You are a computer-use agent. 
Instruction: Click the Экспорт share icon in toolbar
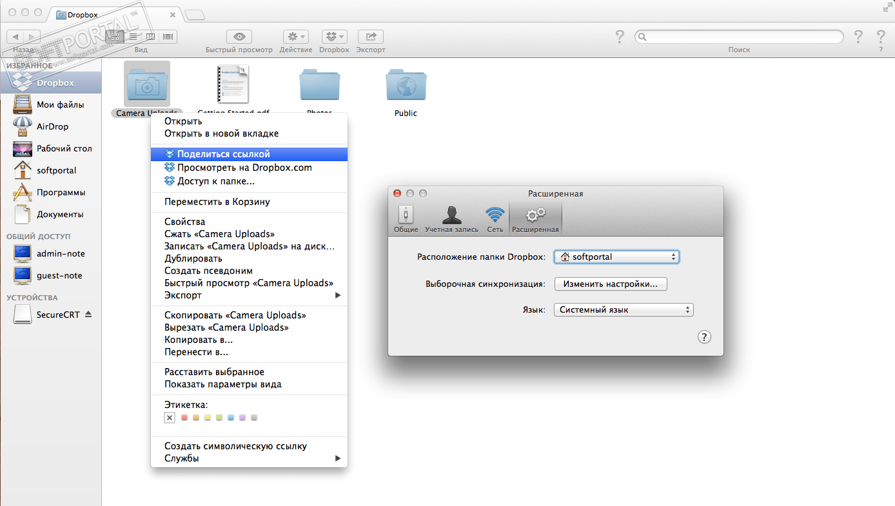click(x=371, y=37)
